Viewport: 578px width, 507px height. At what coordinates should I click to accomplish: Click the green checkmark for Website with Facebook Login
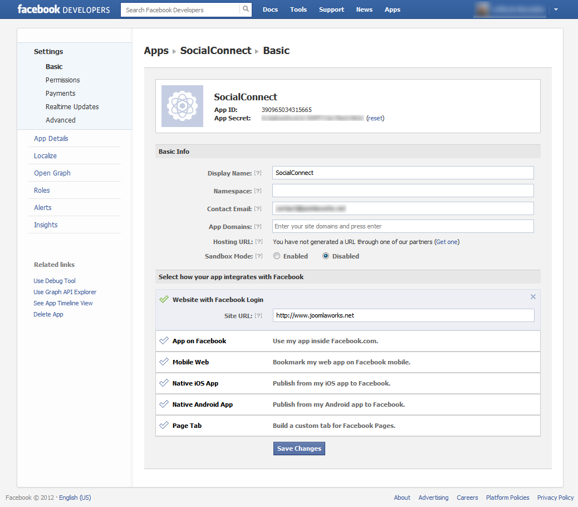click(x=164, y=299)
